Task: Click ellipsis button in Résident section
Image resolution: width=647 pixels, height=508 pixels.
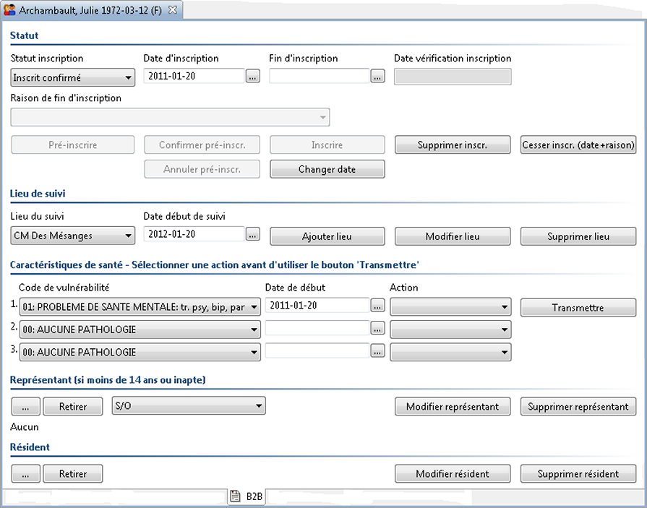Action: pyautogui.click(x=25, y=474)
